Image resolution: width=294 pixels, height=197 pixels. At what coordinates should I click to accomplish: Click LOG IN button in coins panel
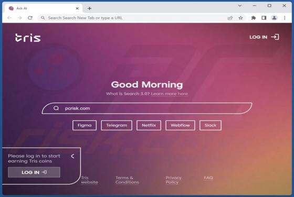(x=34, y=172)
